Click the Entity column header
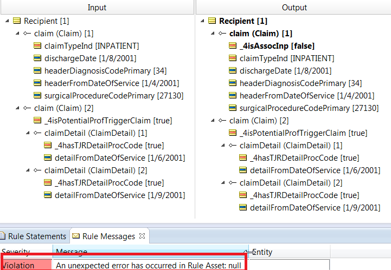 pos(289,252)
